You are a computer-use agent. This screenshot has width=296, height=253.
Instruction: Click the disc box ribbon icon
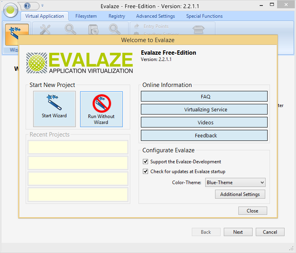tap(93, 30)
